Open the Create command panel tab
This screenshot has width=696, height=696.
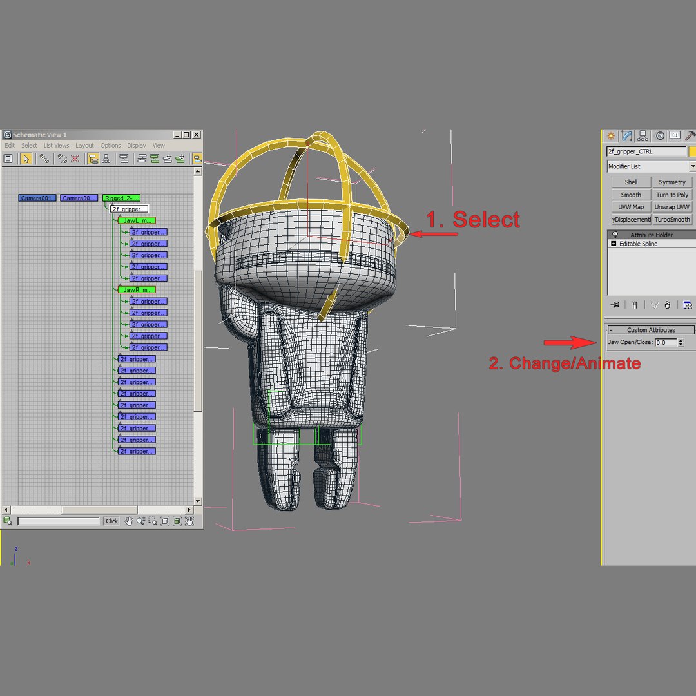tap(611, 136)
